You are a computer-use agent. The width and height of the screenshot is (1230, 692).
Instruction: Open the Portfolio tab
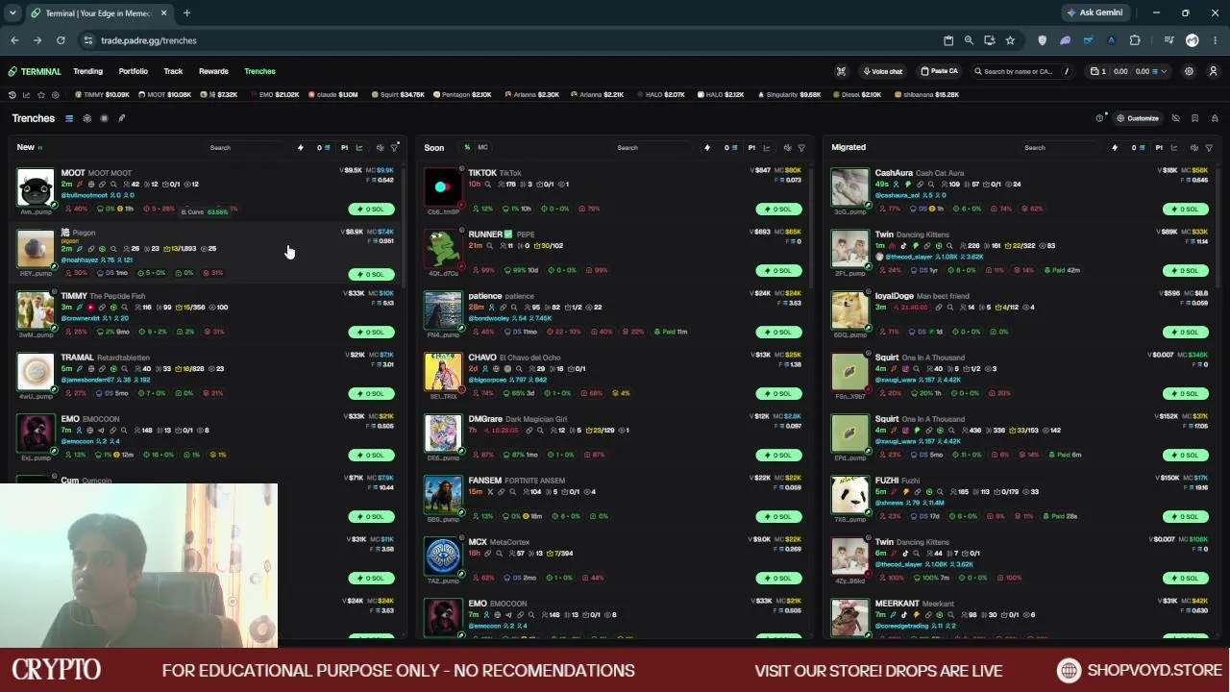point(134,71)
